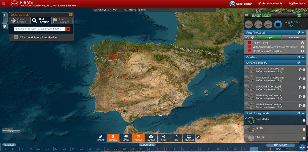
Task: Open the hamburger menu at top left
Action: (3, 3)
